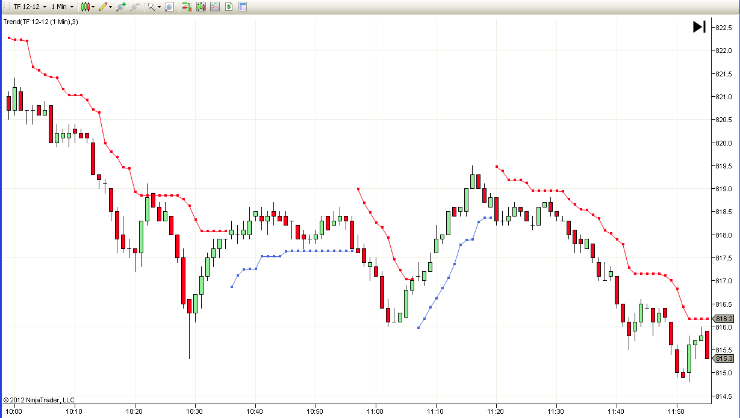Expand the drawing tools dropdown arrow

pos(111,7)
